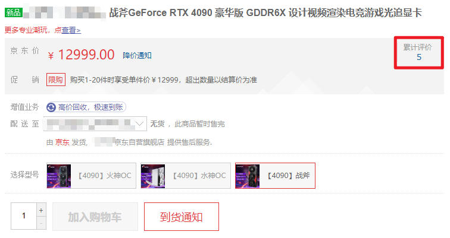Select the 【4090】战斧 model option
The image size is (450, 238).
275,176
